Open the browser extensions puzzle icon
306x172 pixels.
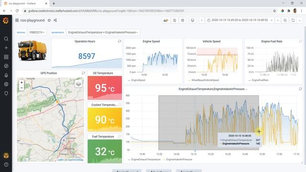pos(289,11)
